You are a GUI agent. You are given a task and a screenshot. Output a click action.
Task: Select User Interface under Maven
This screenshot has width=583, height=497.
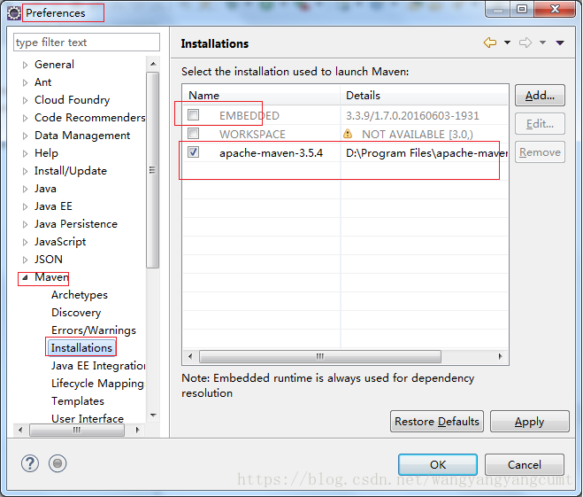88,418
